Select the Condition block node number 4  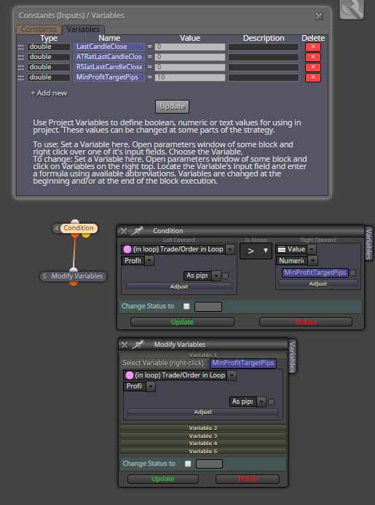(x=79, y=228)
